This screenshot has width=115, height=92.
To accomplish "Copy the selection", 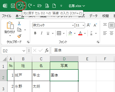I will point(19,30).
